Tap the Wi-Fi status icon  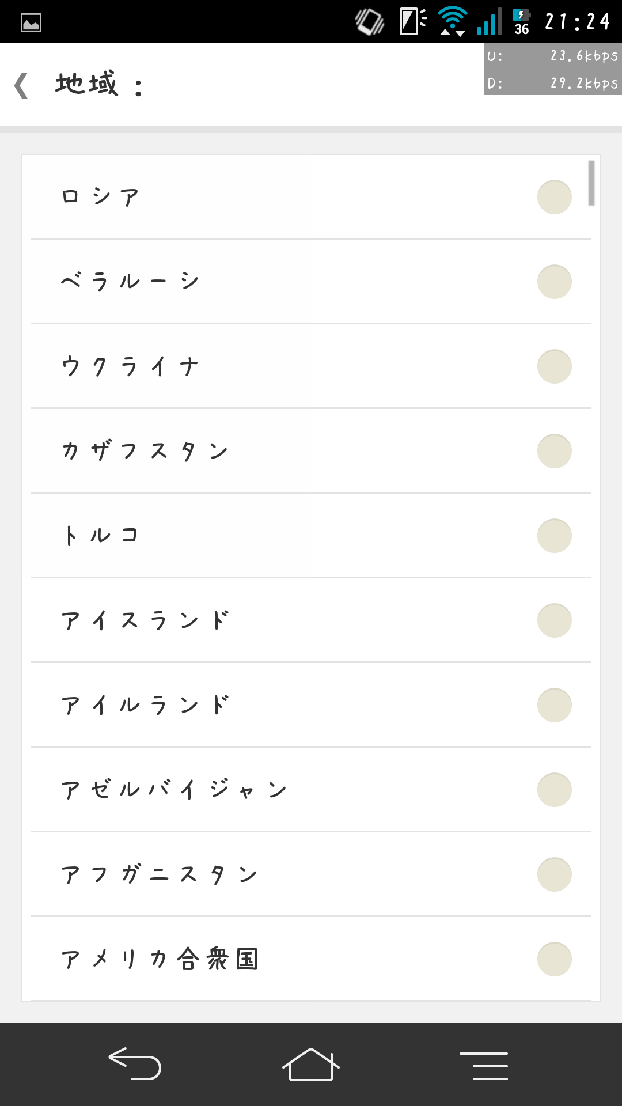453,22
